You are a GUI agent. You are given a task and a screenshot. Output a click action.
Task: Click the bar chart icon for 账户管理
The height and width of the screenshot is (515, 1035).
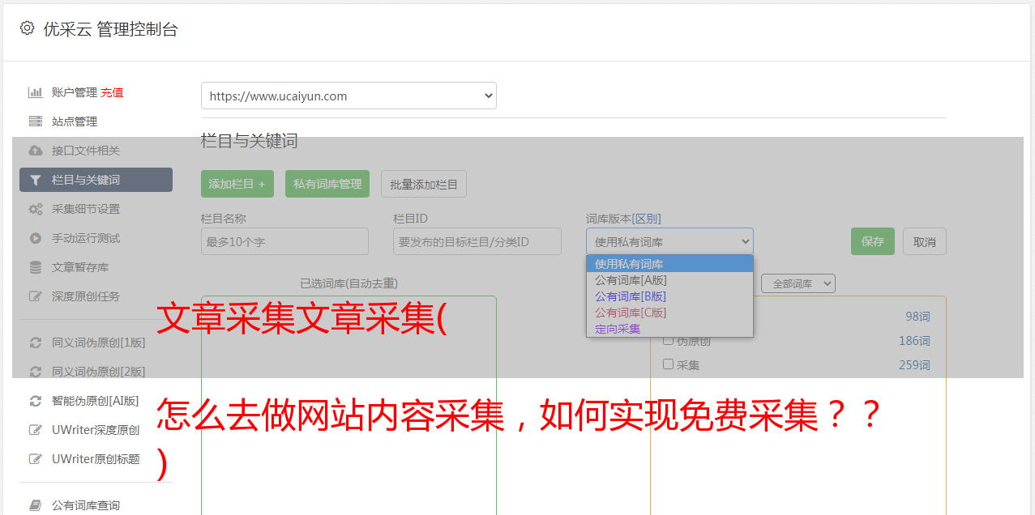[35, 92]
